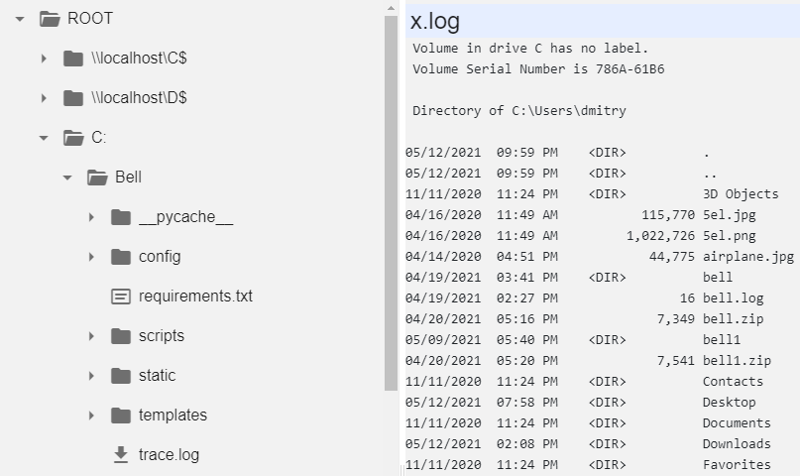This screenshot has height=476, width=800.
Task: Click the ROOT open-folder icon
Action: 50,19
